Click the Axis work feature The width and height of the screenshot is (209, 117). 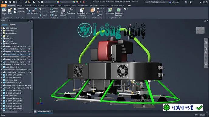click(x=100, y=9)
